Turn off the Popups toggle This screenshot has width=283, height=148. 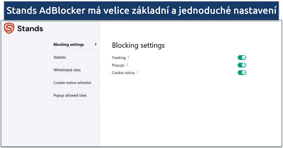click(x=242, y=65)
